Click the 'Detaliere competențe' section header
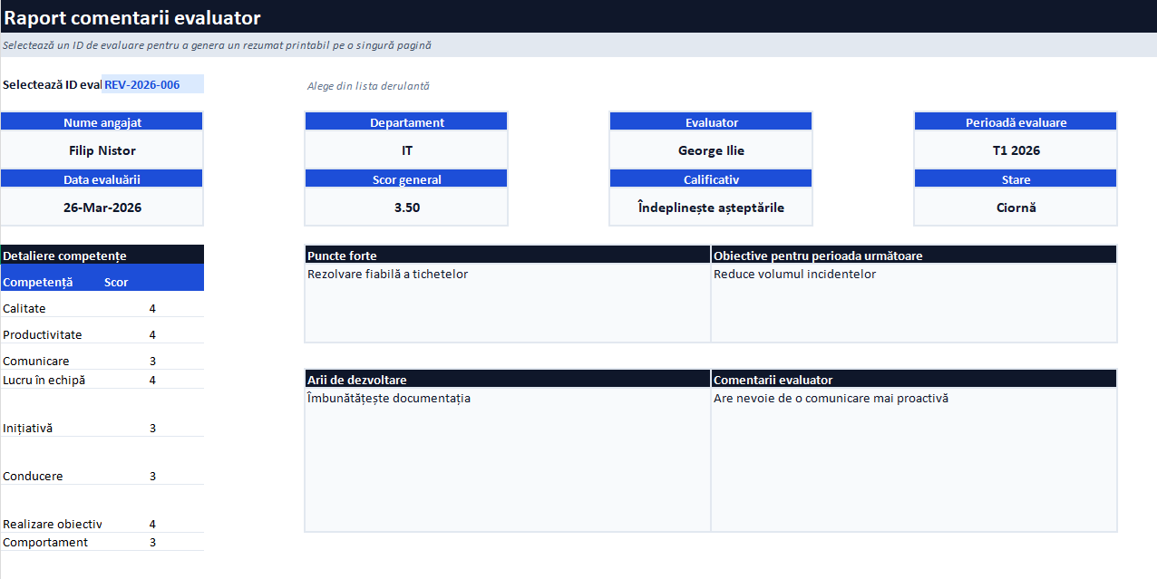The width and height of the screenshot is (1157, 579). pyautogui.click(x=102, y=256)
